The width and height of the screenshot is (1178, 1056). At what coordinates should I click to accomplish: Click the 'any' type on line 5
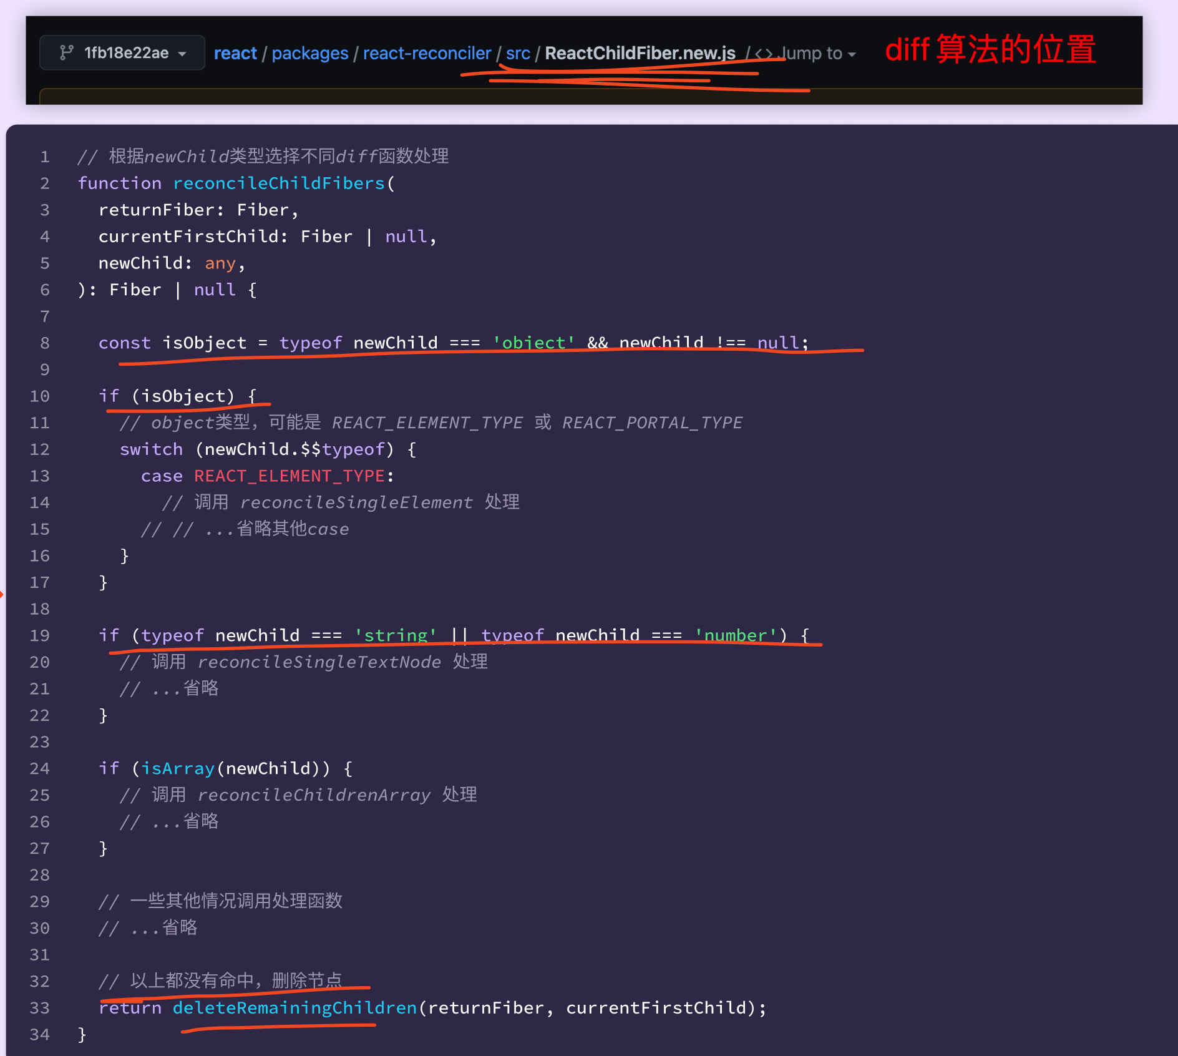220,263
